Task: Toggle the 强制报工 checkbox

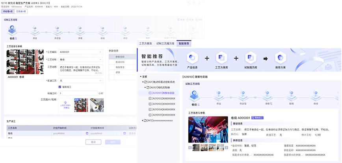Action: [59, 87]
